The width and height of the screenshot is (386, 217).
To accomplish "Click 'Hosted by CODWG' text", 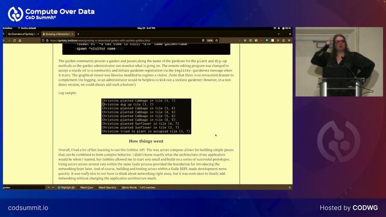I will tap(349, 208).
